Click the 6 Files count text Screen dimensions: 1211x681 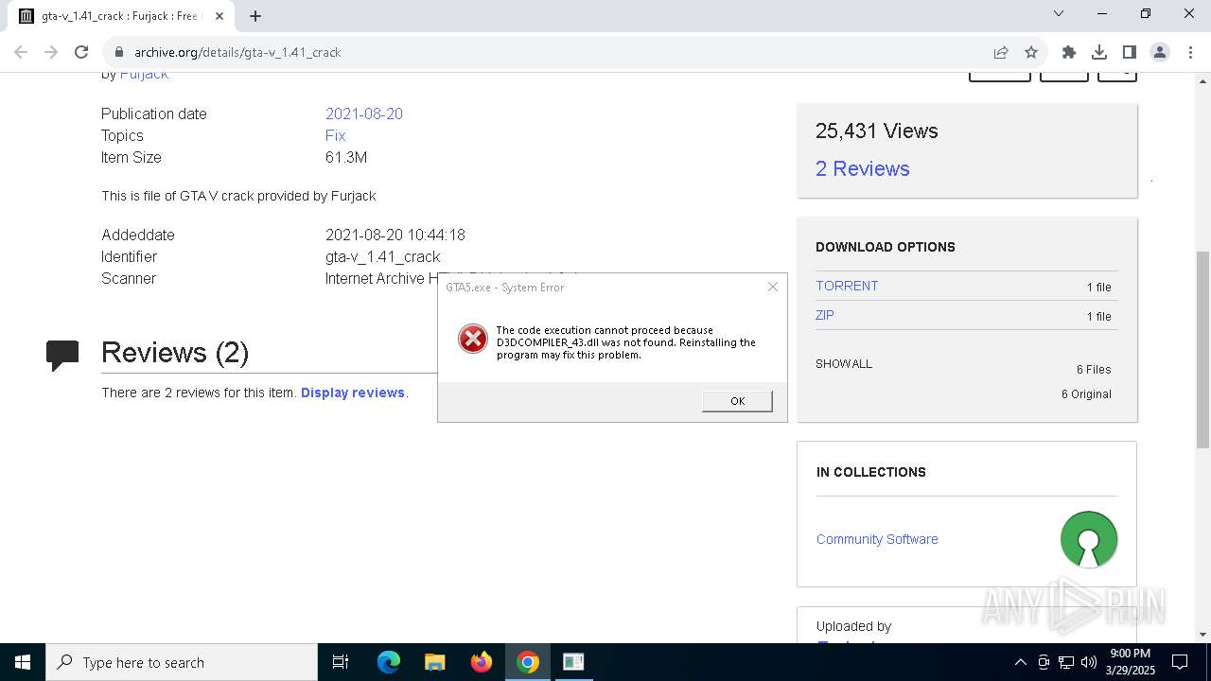pyautogui.click(x=1094, y=370)
